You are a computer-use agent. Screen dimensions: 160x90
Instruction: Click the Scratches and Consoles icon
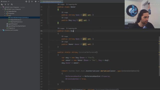point(3,30)
